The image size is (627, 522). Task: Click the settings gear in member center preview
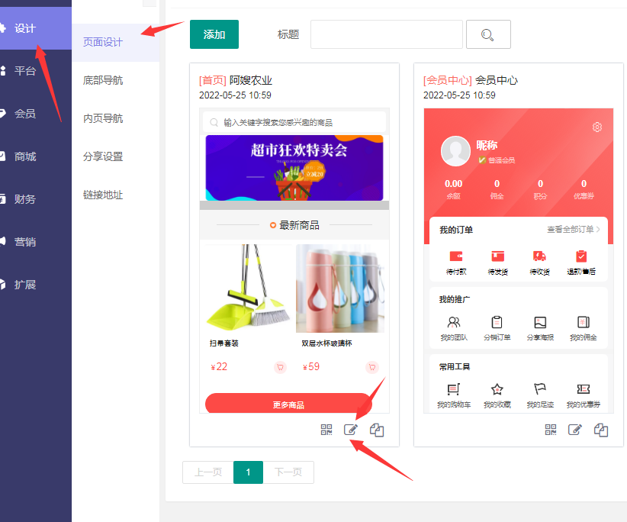(x=597, y=127)
